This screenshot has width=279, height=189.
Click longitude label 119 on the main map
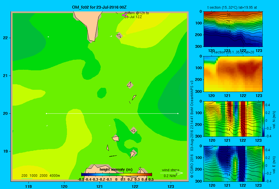(28, 186)
